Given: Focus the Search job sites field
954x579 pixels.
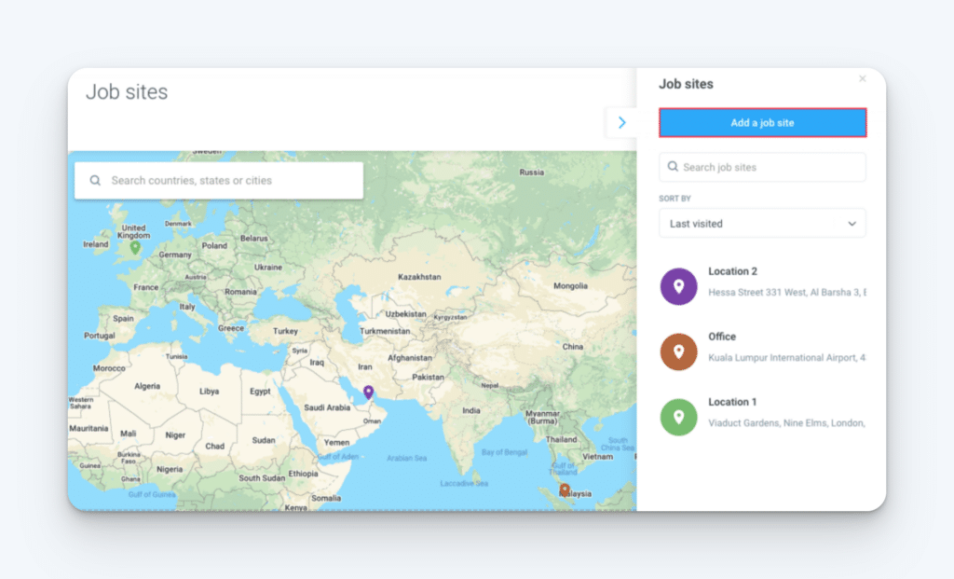Looking at the screenshot, I should [x=762, y=167].
